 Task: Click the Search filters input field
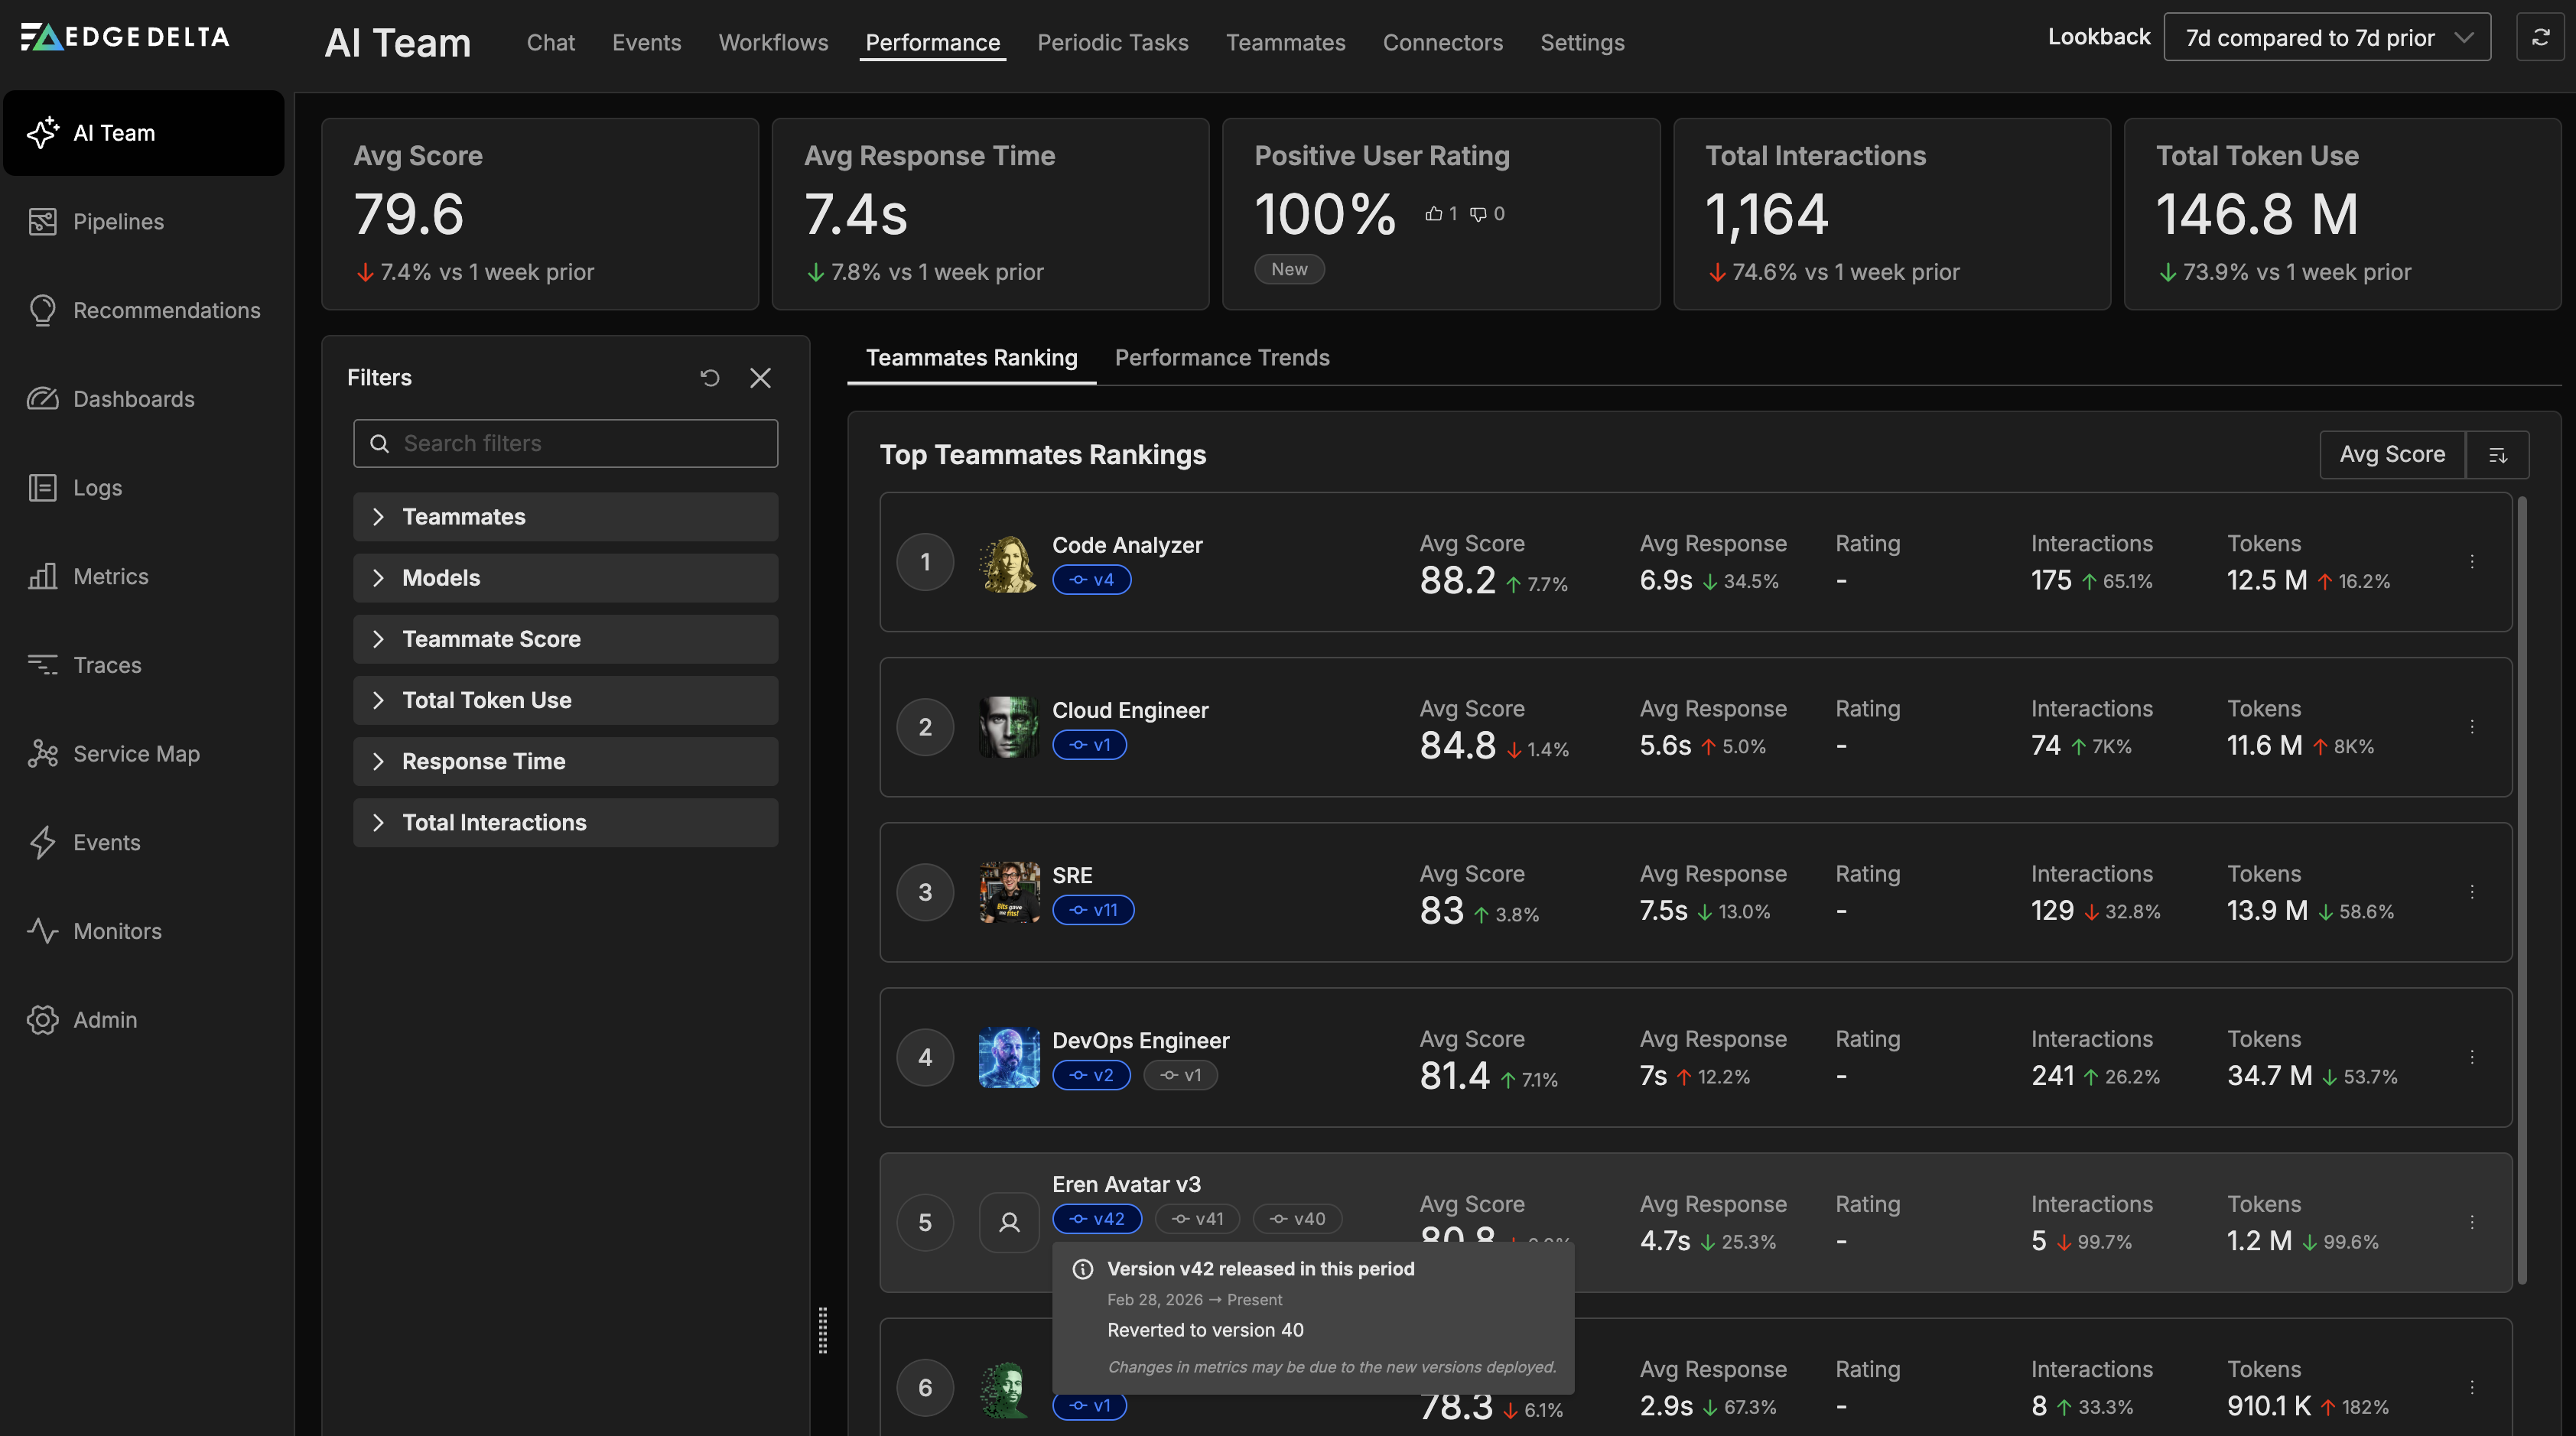tap(565, 443)
